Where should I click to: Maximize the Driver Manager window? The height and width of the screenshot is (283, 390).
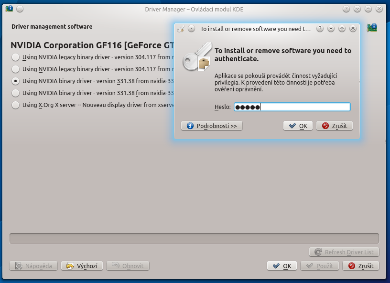[368, 9]
